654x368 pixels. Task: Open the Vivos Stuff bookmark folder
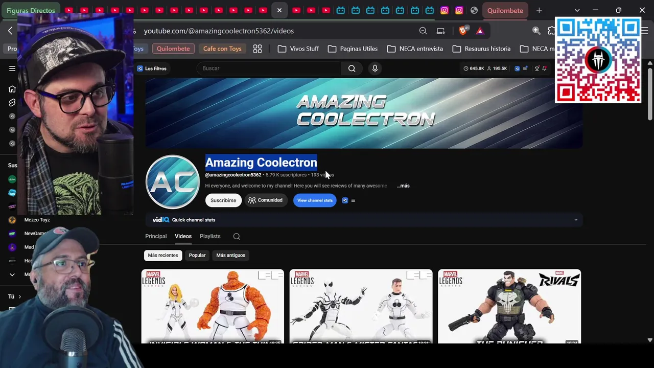[298, 49]
